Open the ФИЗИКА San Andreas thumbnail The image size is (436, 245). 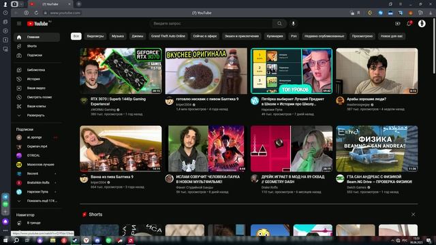click(377, 148)
